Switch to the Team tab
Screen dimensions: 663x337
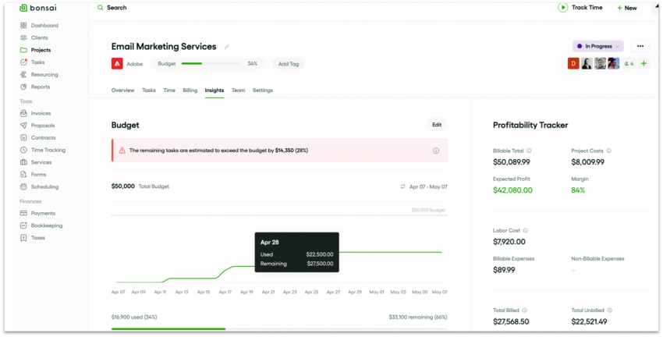[238, 90]
